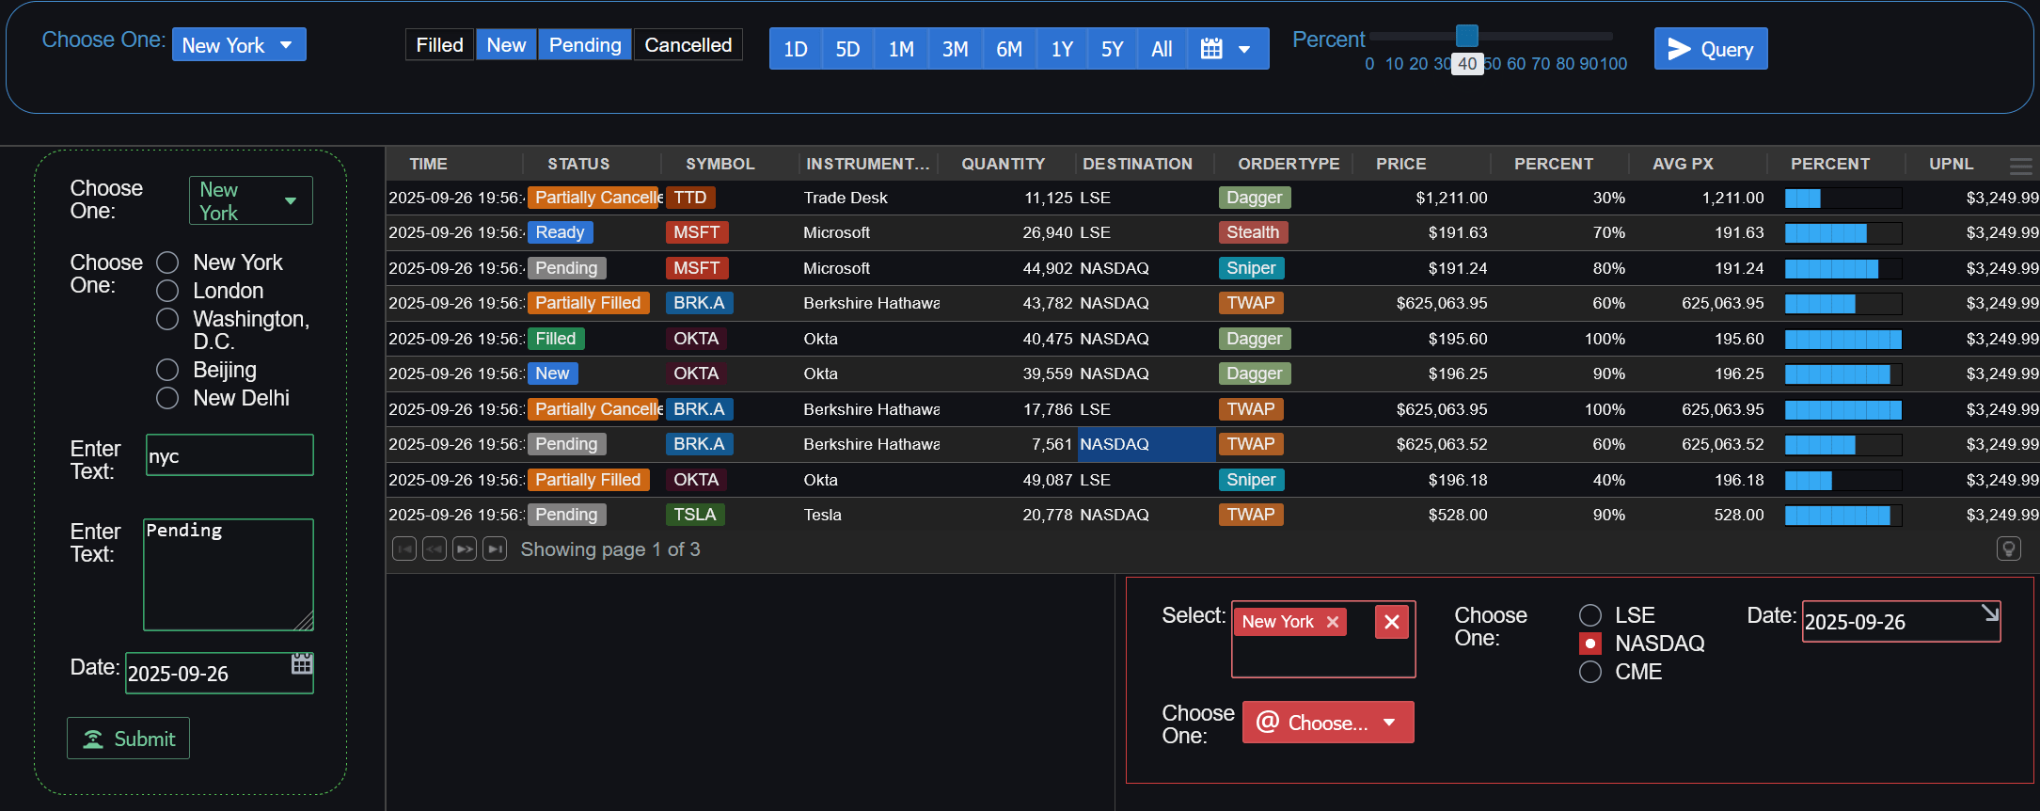Remove the New York tag
This screenshot has width=2040, height=811.
(x=1333, y=622)
